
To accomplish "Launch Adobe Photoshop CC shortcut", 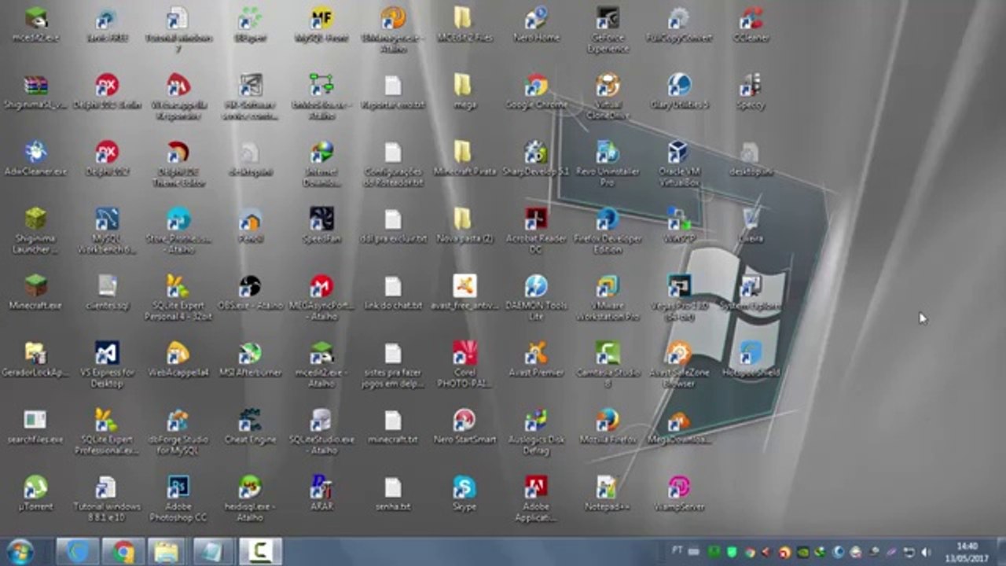I will click(x=178, y=499).
